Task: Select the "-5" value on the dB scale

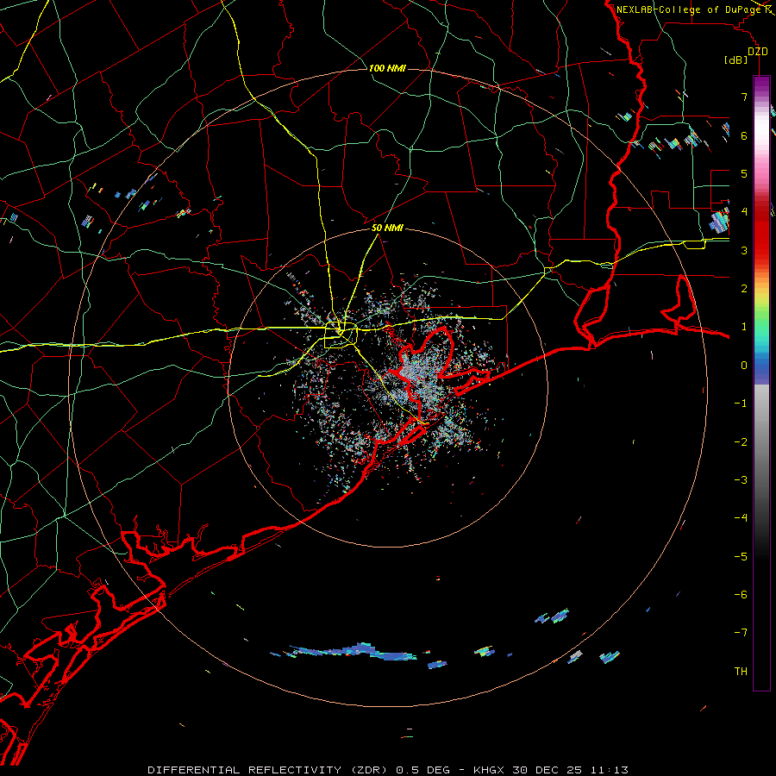Action: [741, 557]
